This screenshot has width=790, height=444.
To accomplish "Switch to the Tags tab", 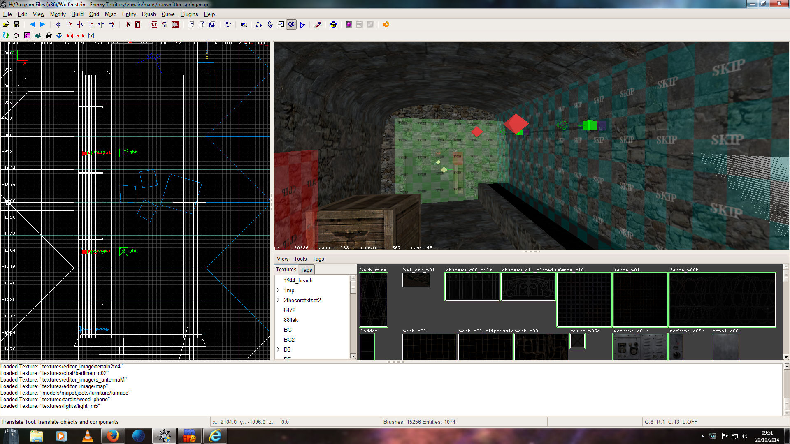I will click(x=306, y=270).
